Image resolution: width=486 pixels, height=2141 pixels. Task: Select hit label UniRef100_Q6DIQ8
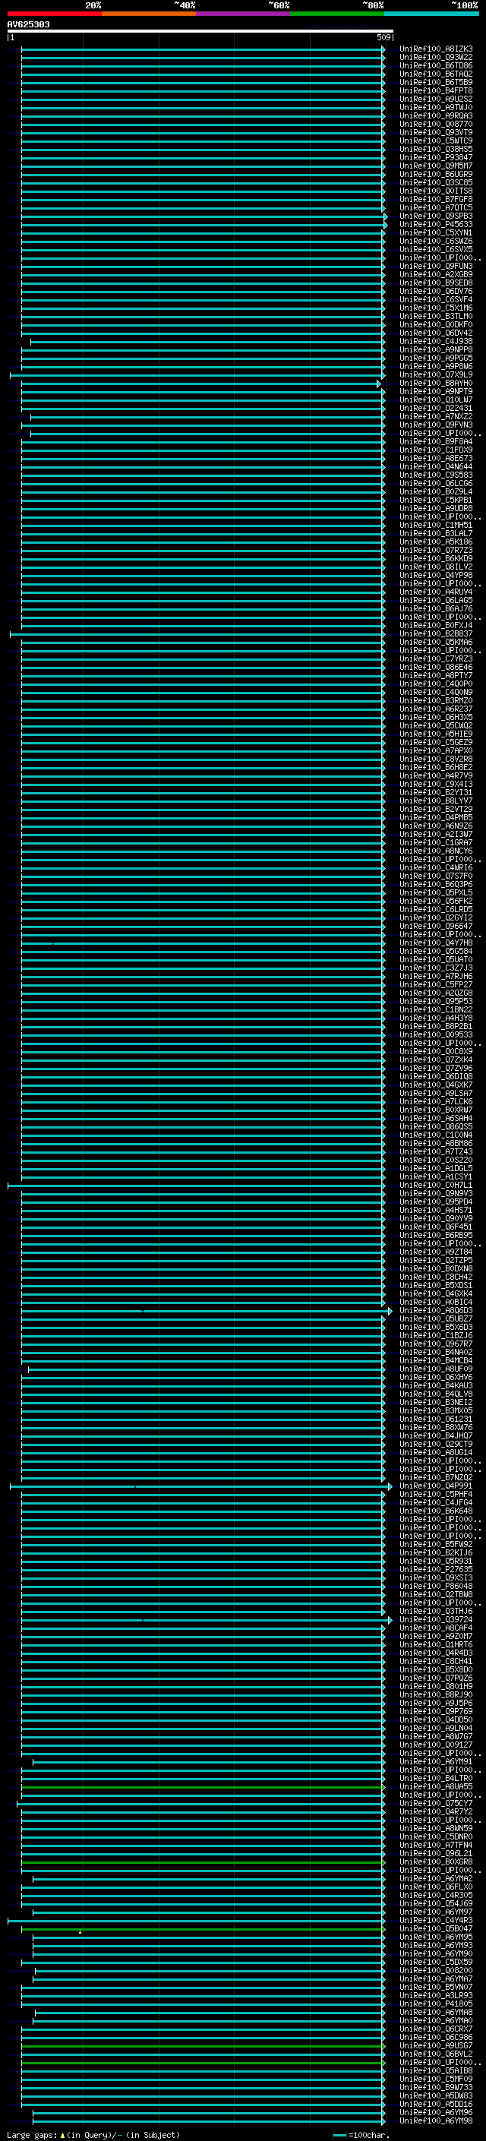pyautogui.click(x=436, y=1076)
